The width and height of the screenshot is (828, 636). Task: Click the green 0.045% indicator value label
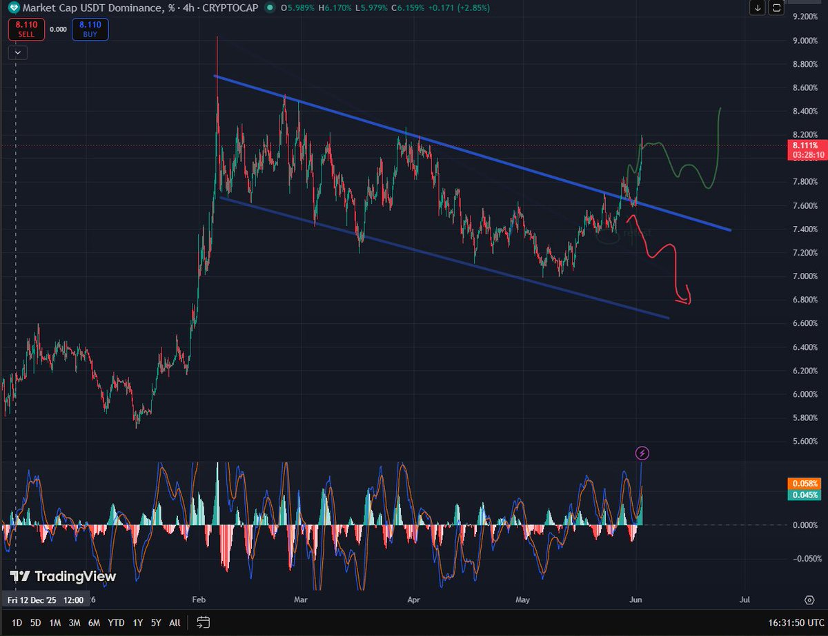pos(805,495)
